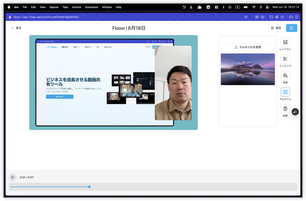The width and height of the screenshot is (306, 201).
Task: Click the blue play button at top right
Action: [x=292, y=28]
